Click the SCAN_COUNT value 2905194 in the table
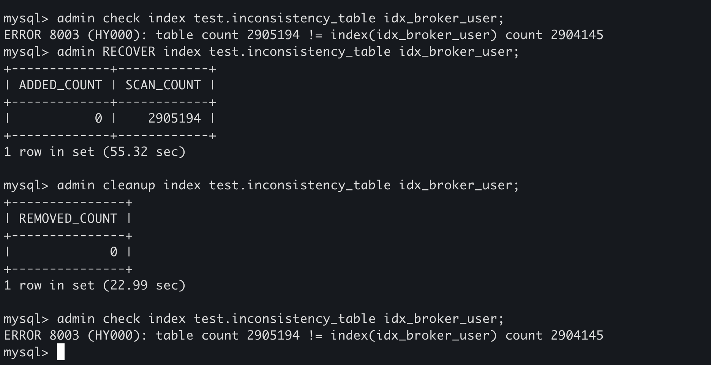Screen dimensions: 711x365 pyautogui.click(x=174, y=118)
